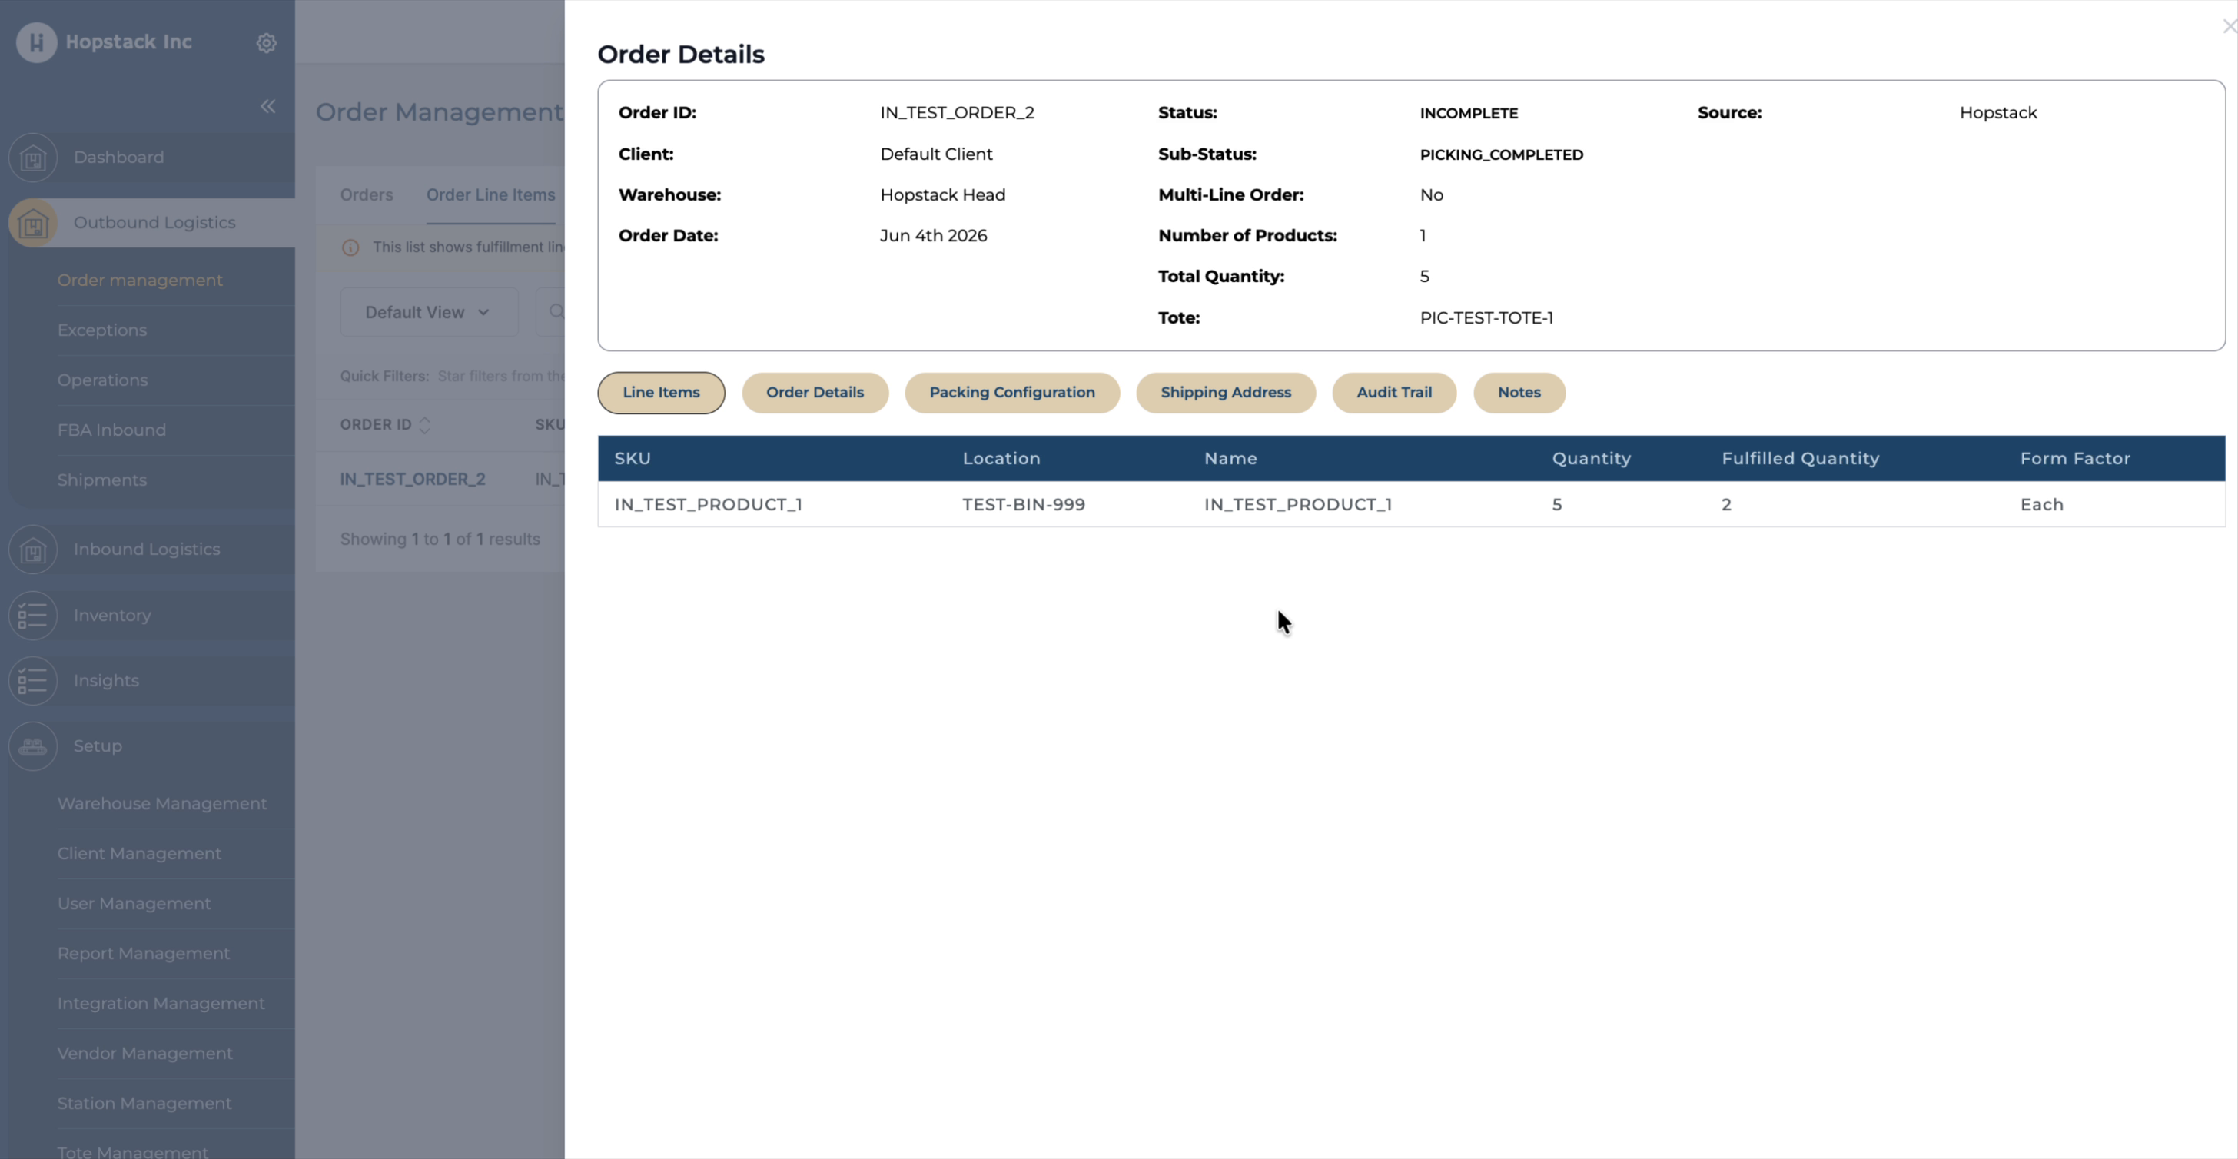Click the Default Client value
This screenshot has height=1159, width=2238.
click(935, 154)
